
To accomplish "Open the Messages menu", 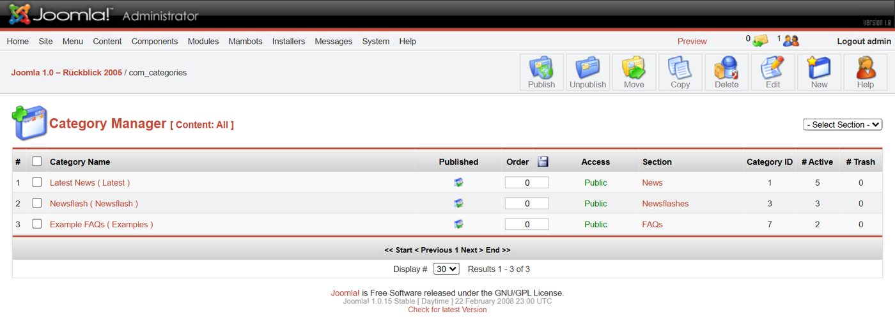I will pyautogui.click(x=334, y=41).
